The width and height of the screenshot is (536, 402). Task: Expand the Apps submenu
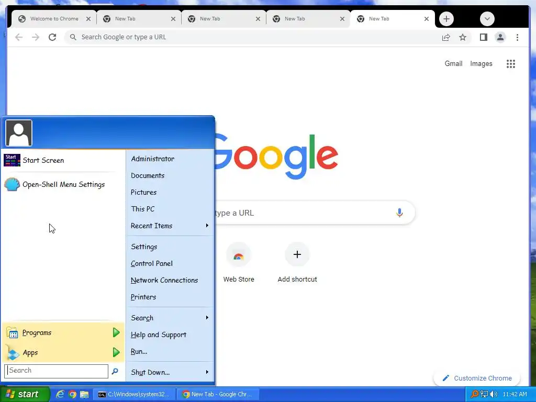63,352
